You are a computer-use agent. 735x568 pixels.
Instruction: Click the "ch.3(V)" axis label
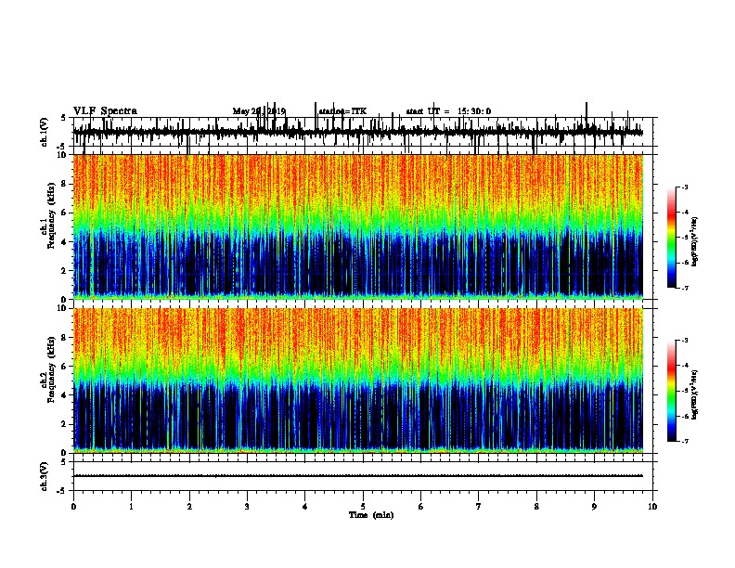point(45,476)
